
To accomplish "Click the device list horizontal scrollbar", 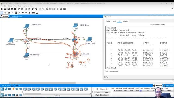I will (x=33, y=94).
